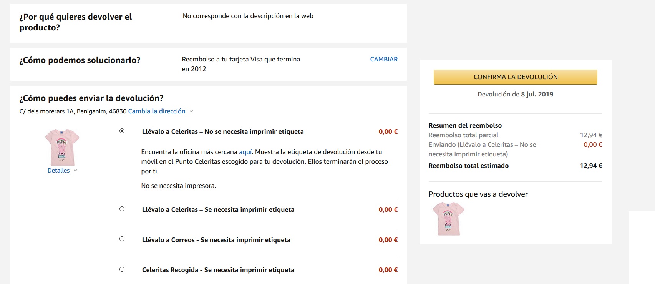
Task: Expand the chevron beside 'Cambia la dirección'
Action: [191, 111]
